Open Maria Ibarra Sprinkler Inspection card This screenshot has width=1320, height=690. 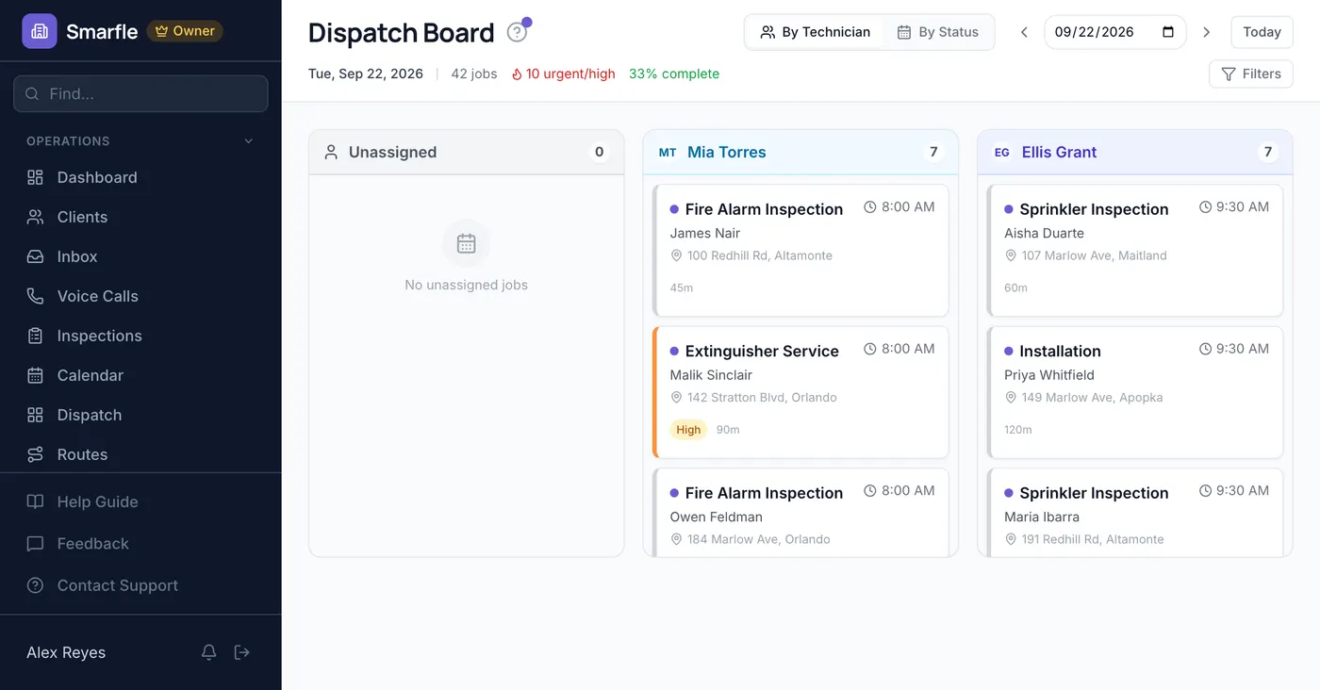pos(1135,513)
